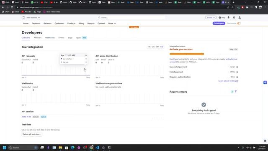Select the 24h time range

pyautogui.click(x=157, y=47)
